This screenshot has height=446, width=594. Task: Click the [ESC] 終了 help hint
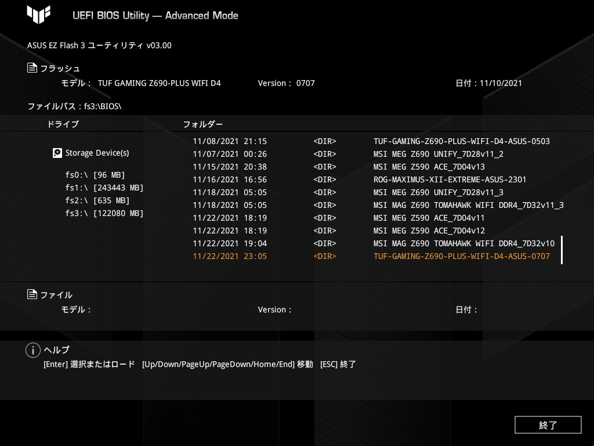(338, 364)
